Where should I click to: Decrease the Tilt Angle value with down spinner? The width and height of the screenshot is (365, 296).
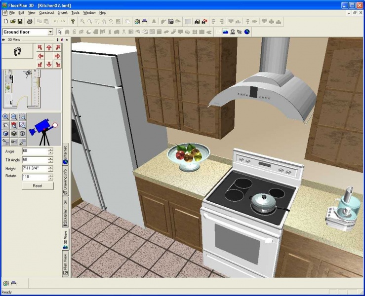(x=50, y=161)
